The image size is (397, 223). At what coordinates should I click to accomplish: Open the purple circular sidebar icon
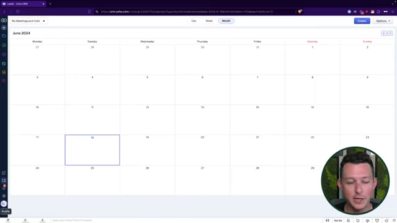[x=4, y=55]
